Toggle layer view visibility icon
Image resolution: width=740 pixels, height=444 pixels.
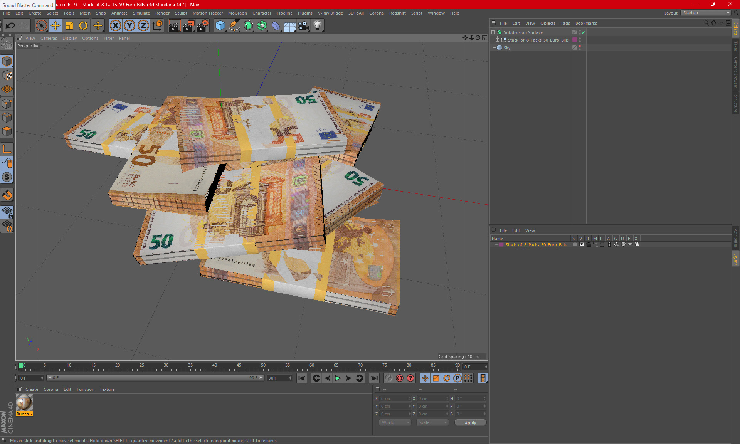(582, 244)
